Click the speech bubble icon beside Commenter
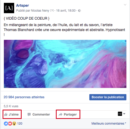Screen dimensions: 130x129 click(29, 115)
